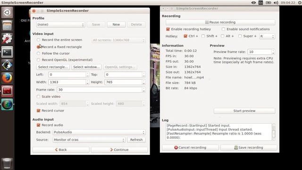Click the New profile button
The width and height of the screenshot is (302, 170).
[116, 25]
